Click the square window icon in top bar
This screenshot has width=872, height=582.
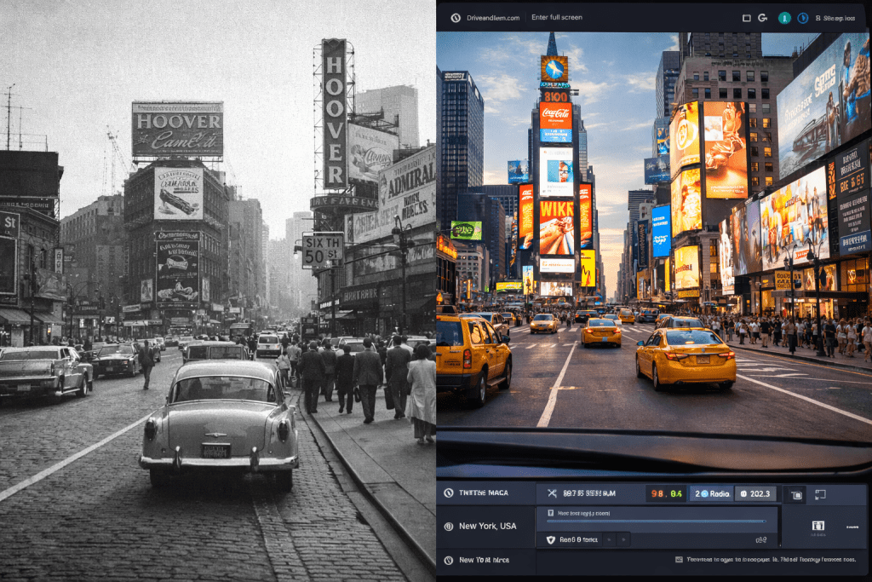[x=746, y=18]
